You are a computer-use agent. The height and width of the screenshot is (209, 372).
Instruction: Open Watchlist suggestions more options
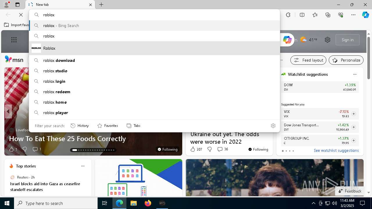coord(355,74)
